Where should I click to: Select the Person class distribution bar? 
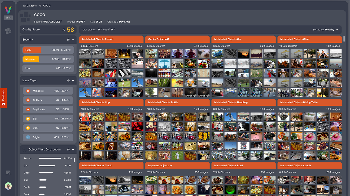pos(50,158)
